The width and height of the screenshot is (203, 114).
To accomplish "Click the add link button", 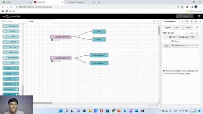I will point(196,33).
